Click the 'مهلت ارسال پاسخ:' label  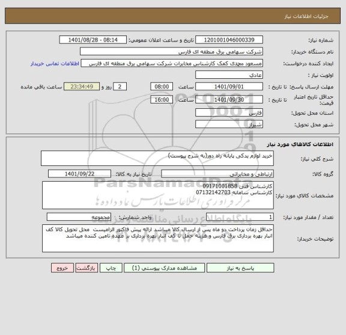pos(311,87)
